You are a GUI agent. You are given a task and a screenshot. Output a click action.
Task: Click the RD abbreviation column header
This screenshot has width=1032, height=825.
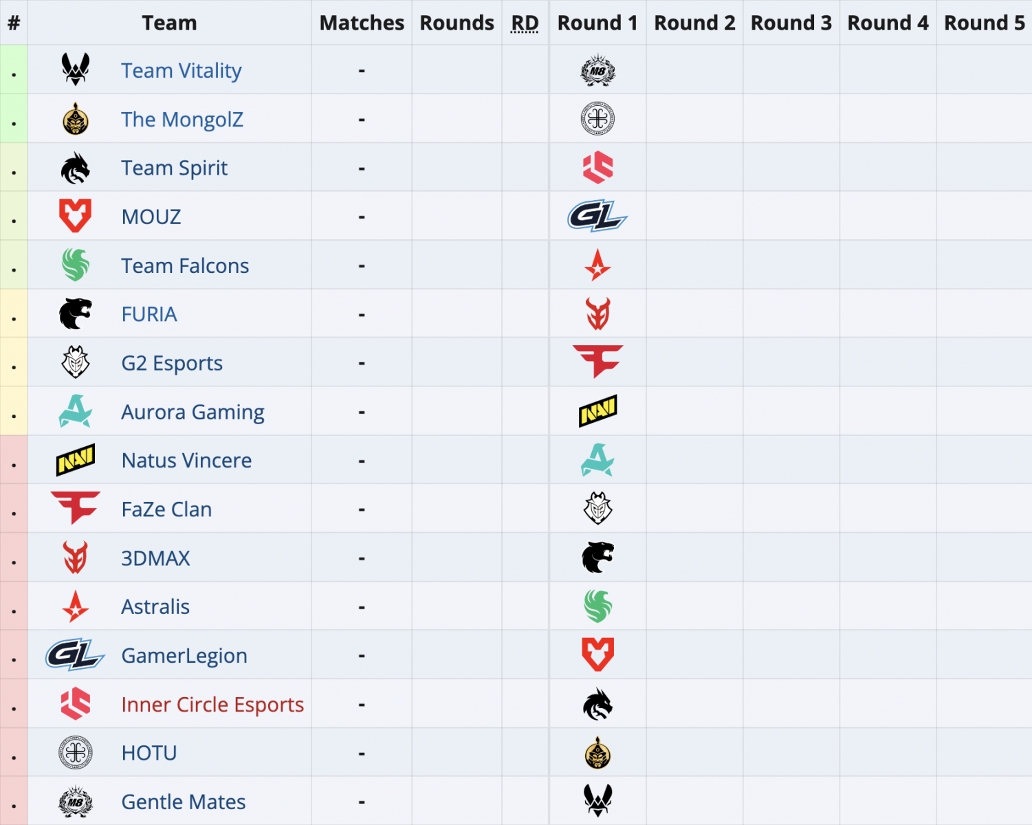pyautogui.click(x=525, y=23)
